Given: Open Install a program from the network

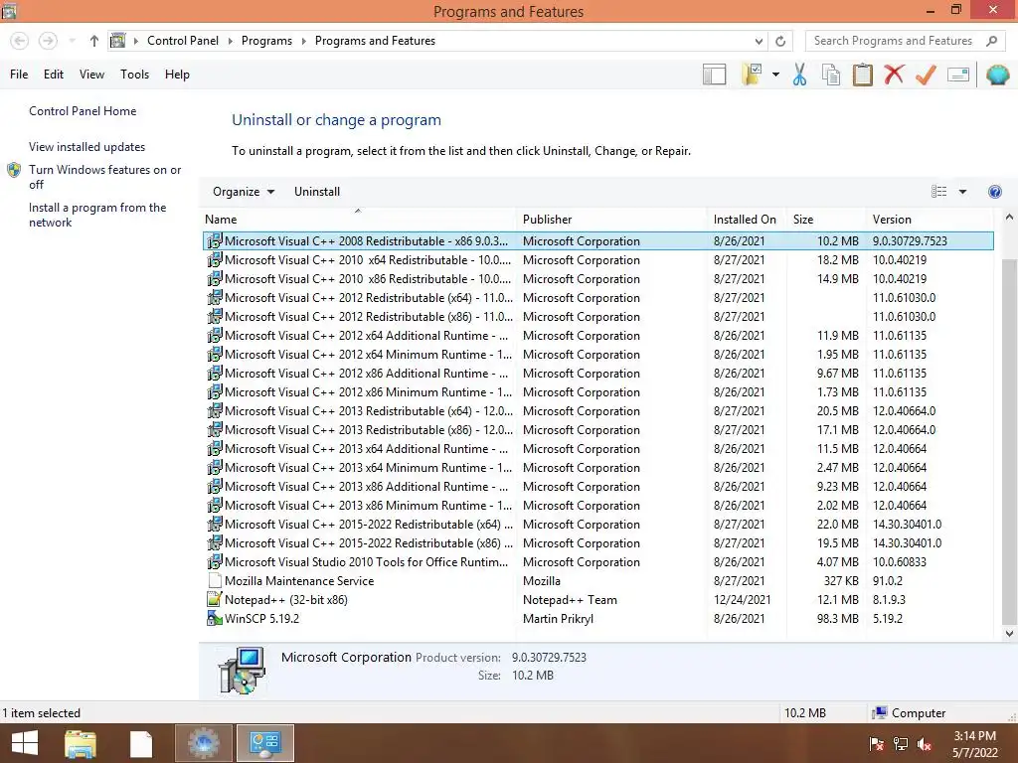Looking at the screenshot, I should point(97,215).
